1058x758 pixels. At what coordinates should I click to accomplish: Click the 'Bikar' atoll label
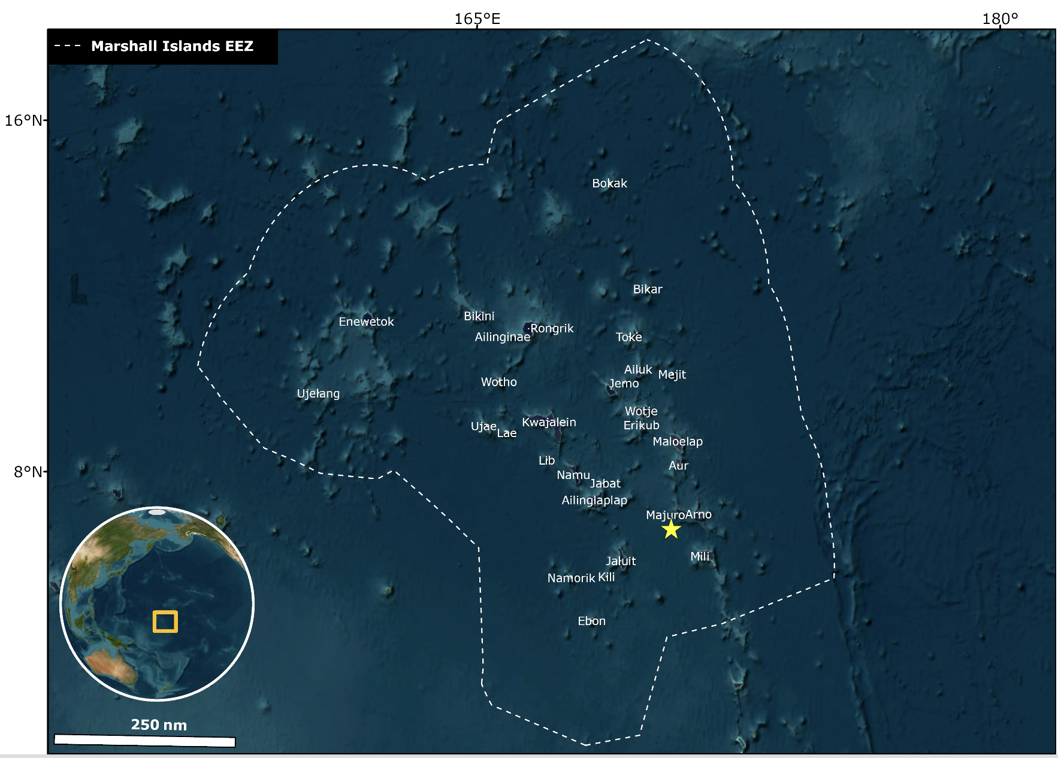click(x=648, y=289)
